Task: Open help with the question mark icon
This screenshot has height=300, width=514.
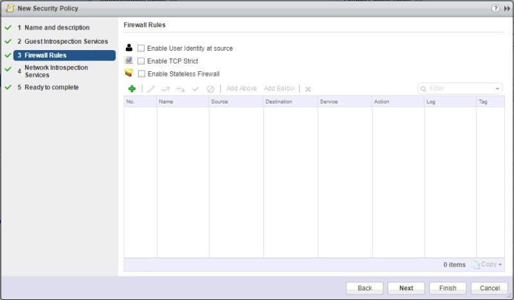Action: coord(495,8)
